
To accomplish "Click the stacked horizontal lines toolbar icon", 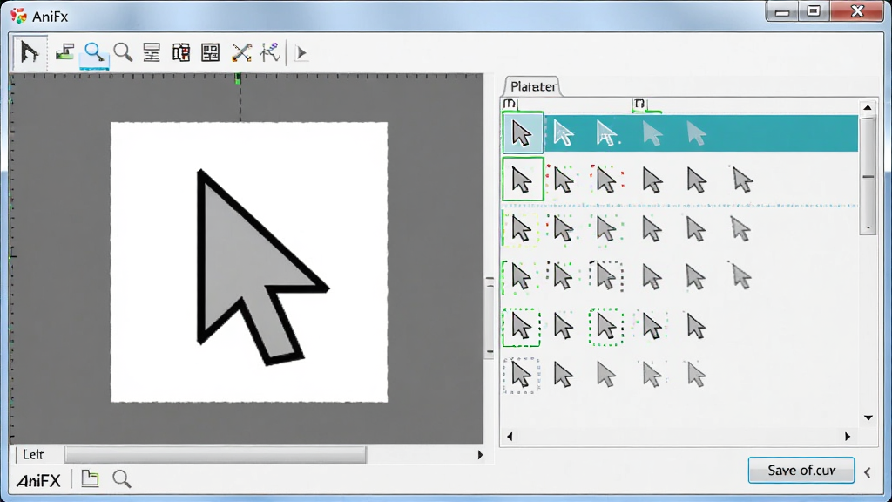I will pyautogui.click(x=152, y=52).
